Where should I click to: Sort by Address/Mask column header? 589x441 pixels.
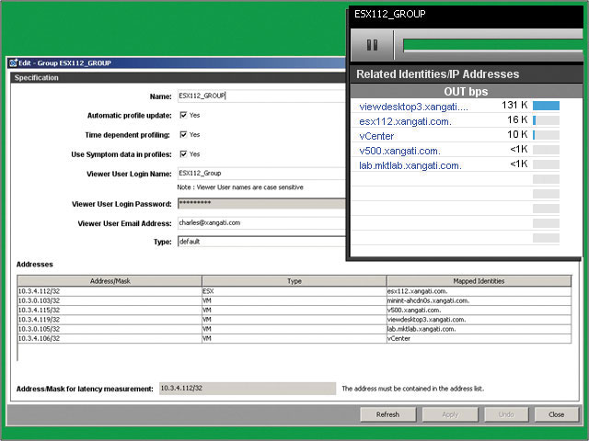(x=110, y=281)
